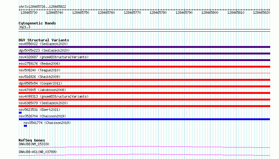Image resolution: width=279 pixels, height=159 pixels.
Task: Open variant label nsv516926 (Shaikh2009)
Action: point(39,77)
